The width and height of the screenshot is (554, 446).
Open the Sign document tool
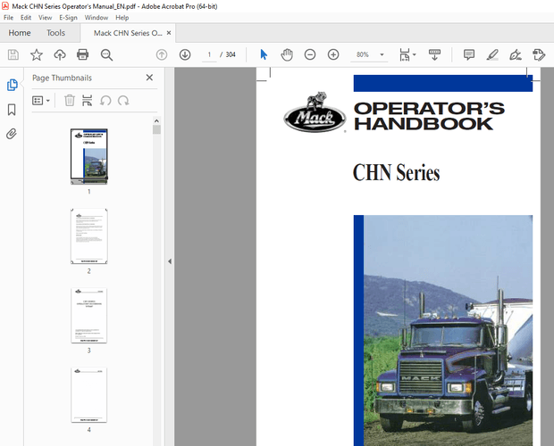(516, 54)
